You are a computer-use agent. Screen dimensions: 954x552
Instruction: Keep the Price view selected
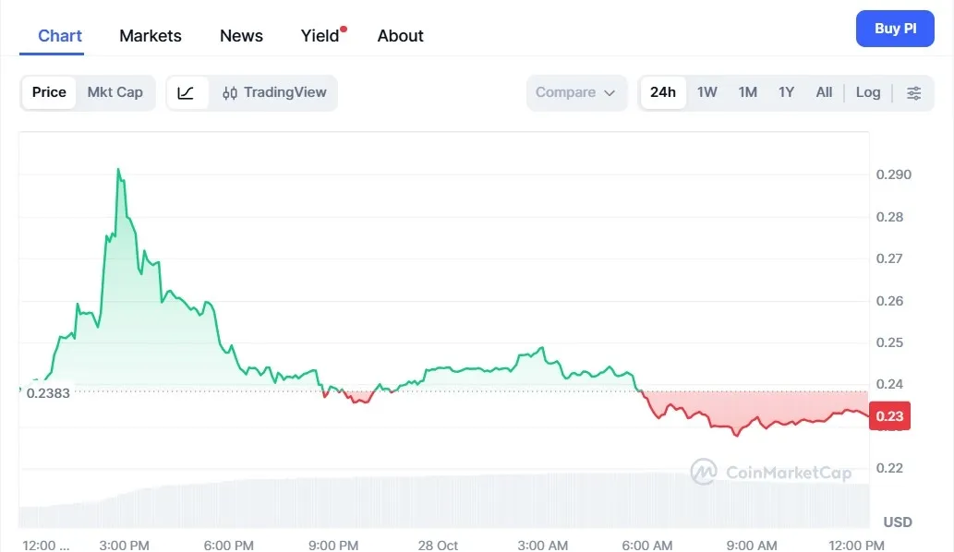pos(49,92)
